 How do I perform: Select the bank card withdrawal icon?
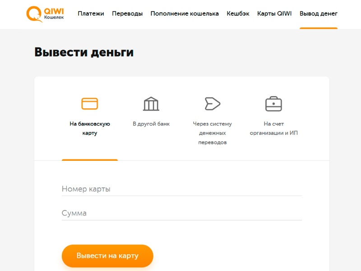[x=89, y=103]
